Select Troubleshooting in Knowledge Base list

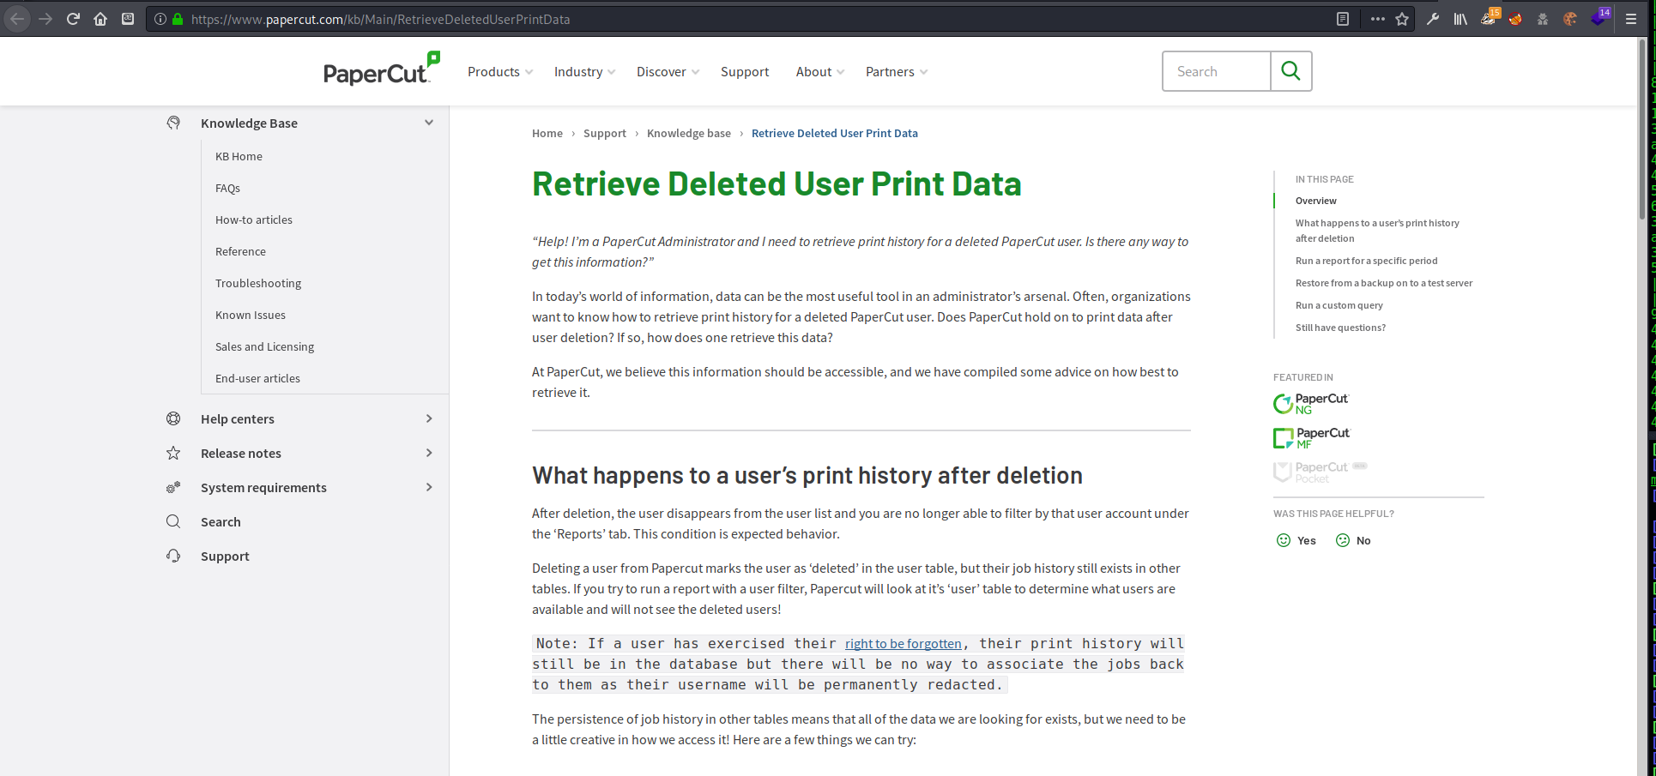[x=258, y=283]
